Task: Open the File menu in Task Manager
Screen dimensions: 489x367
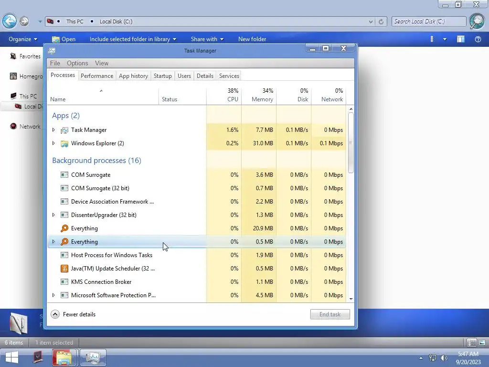Action: pos(55,64)
